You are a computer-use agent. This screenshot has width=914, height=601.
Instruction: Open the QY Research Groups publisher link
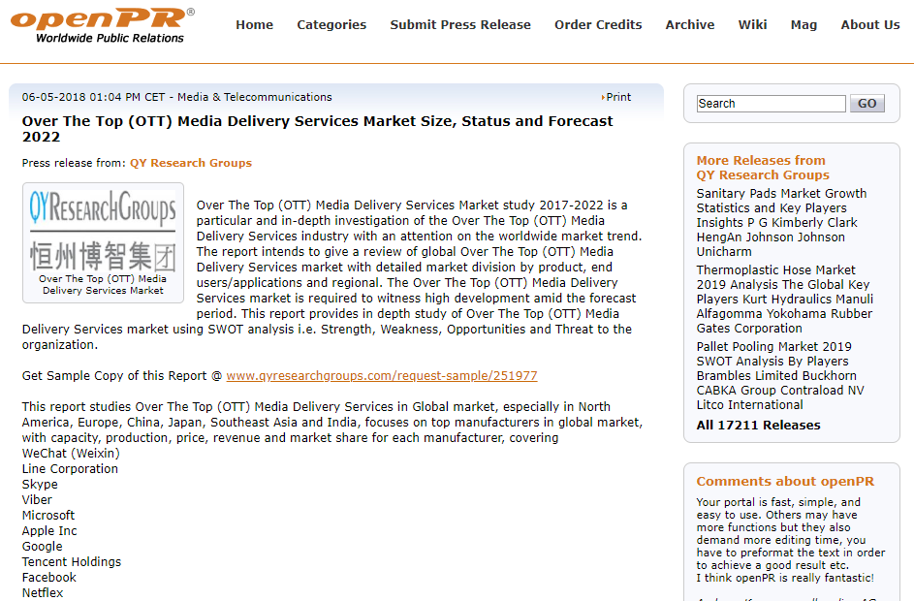(191, 163)
